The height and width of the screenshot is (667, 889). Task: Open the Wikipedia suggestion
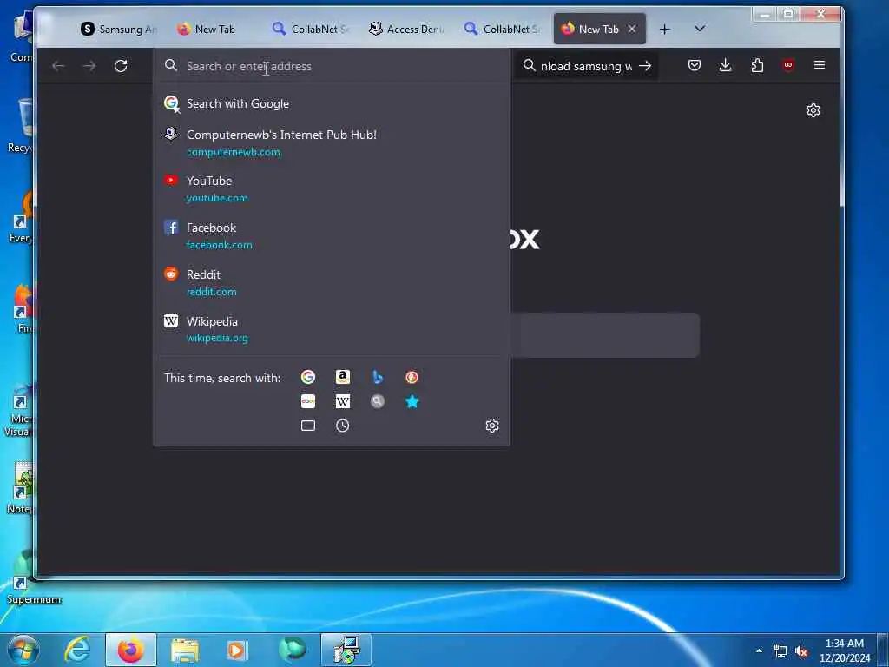point(332,329)
